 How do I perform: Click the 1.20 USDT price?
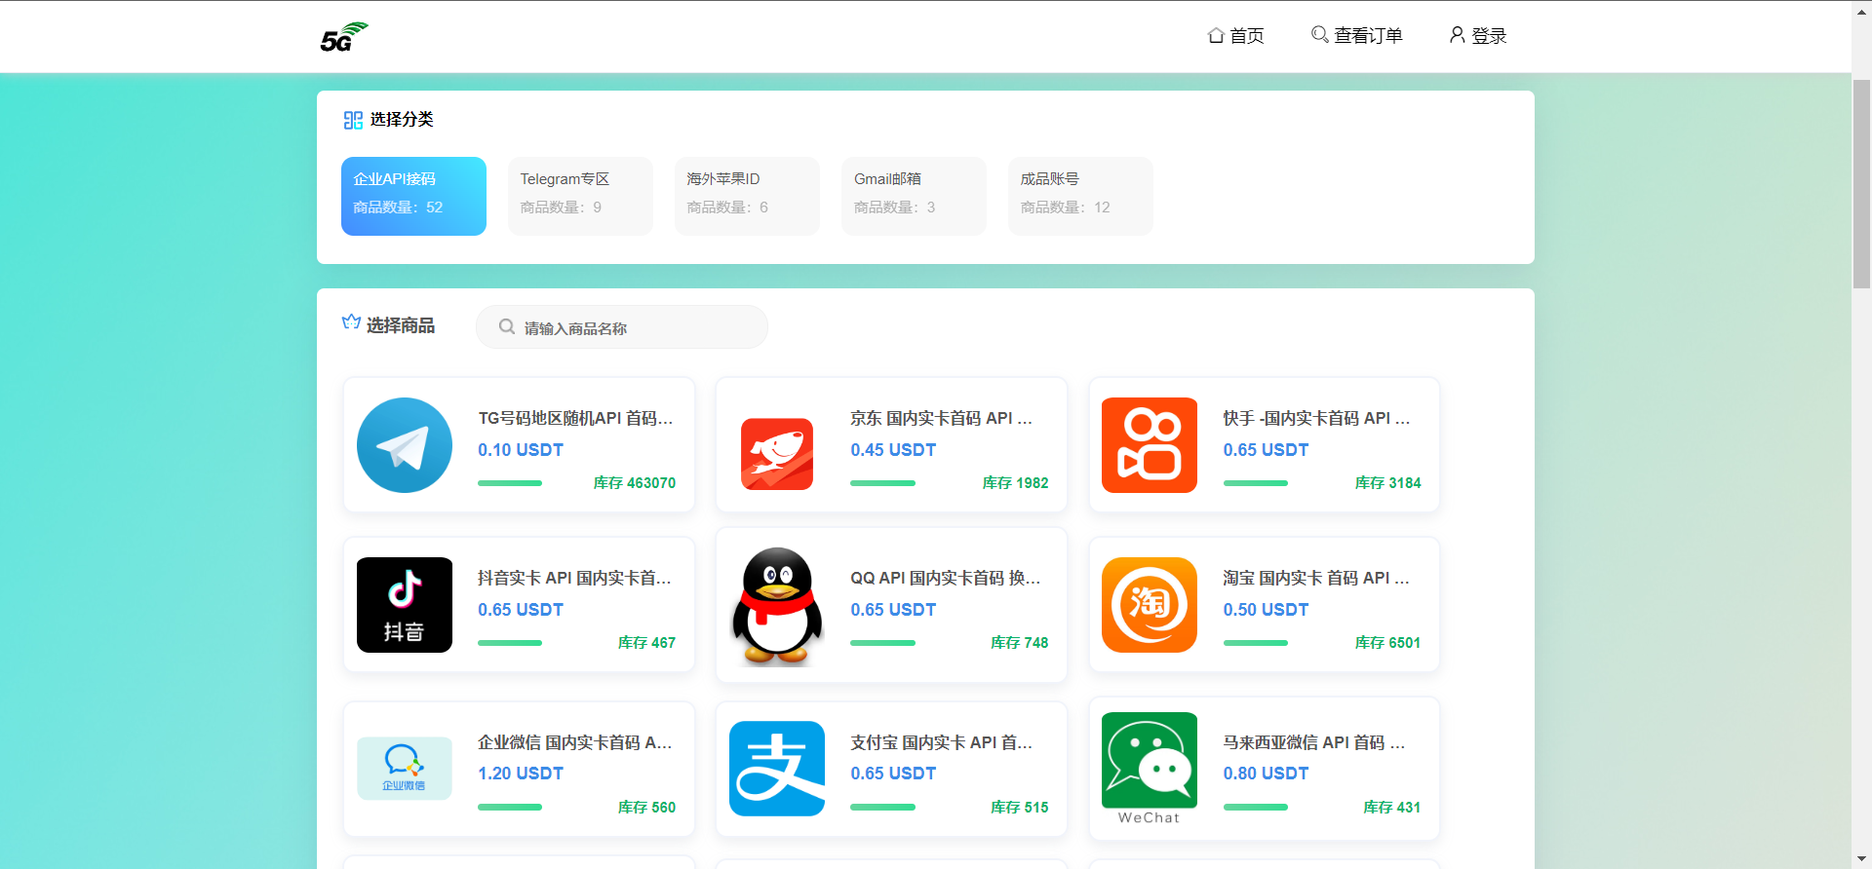521,774
